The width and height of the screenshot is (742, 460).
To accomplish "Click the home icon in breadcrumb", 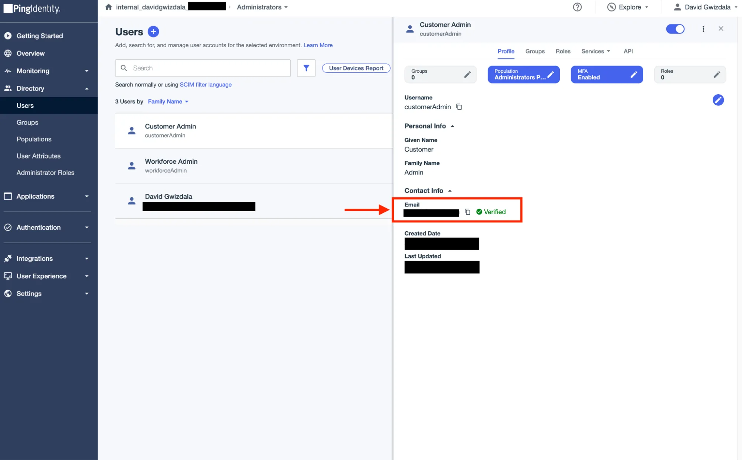I will (108, 7).
